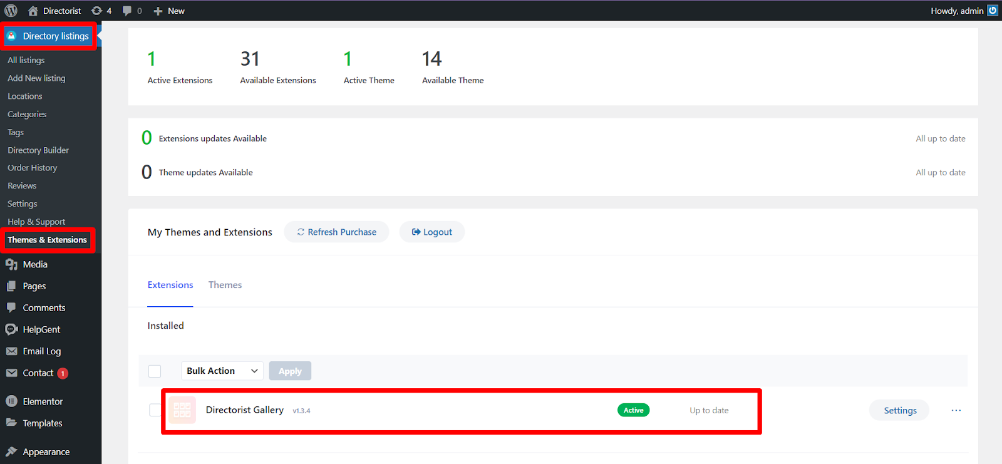Click the Contact mail icon
The image size is (1002, 464).
pyautogui.click(x=11, y=373)
